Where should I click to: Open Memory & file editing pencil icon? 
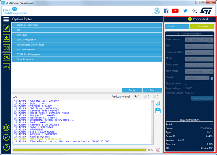[6, 28]
